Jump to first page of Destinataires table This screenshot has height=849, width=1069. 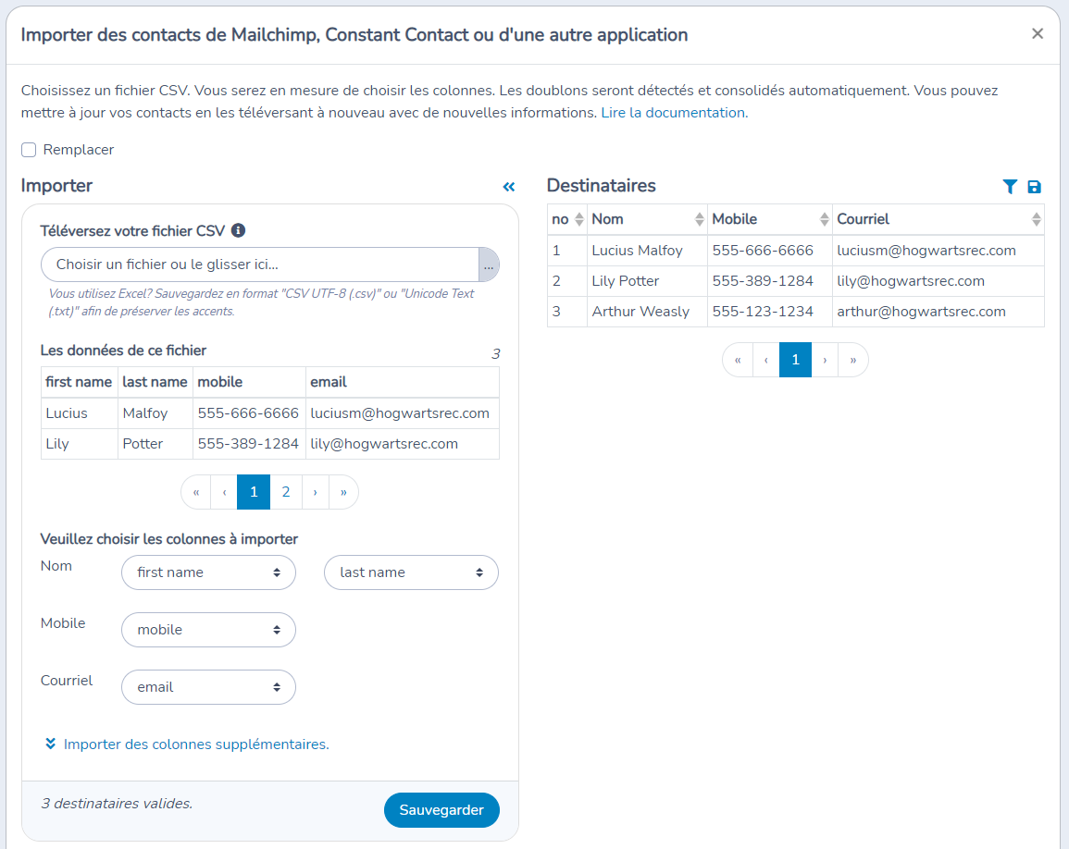coord(738,360)
